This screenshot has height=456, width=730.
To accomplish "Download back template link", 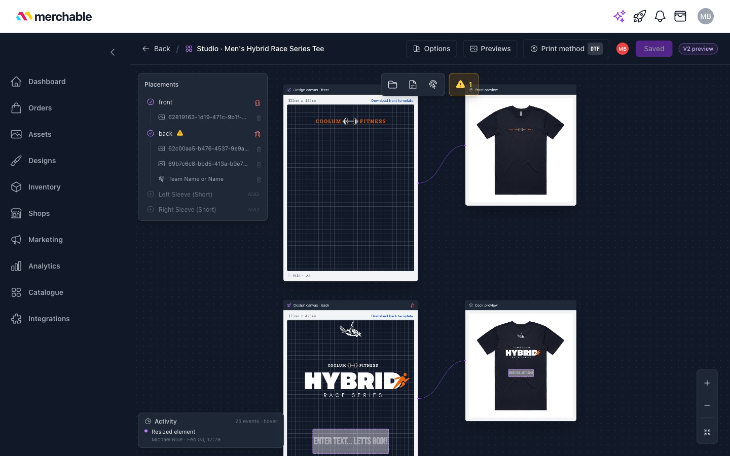I will tap(392, 316).
